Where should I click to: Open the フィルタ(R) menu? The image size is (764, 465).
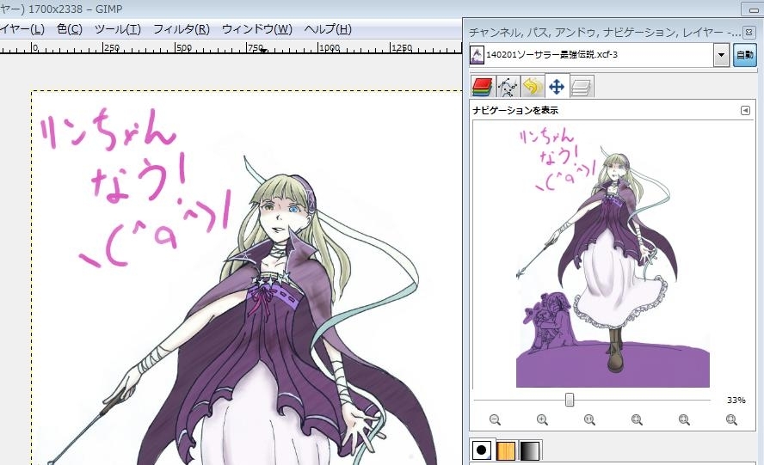click(x=182, y=29)
